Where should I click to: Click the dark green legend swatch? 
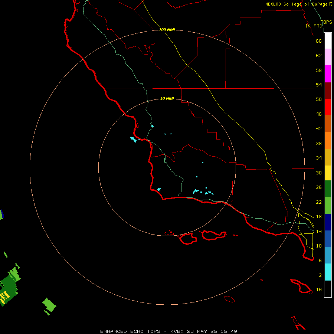click(x=328, y=189)
